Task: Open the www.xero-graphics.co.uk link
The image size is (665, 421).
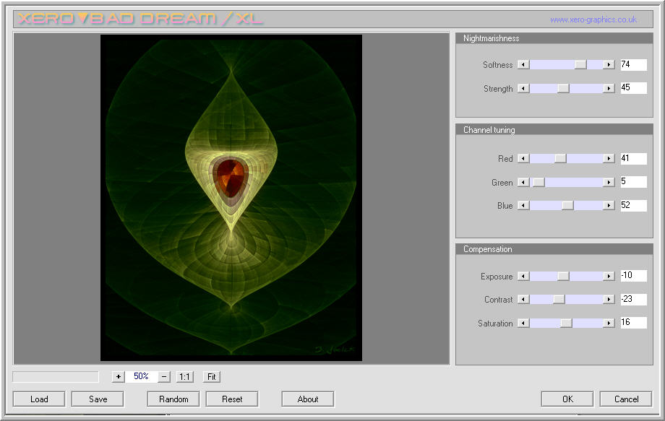Action: point(593,19)
